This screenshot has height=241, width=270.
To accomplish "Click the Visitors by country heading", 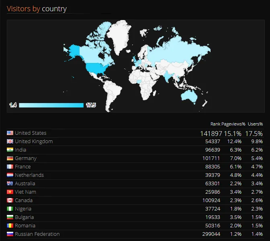I will 37,9.
